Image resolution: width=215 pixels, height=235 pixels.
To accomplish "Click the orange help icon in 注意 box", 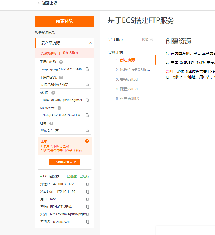I will tap(87, 141).
